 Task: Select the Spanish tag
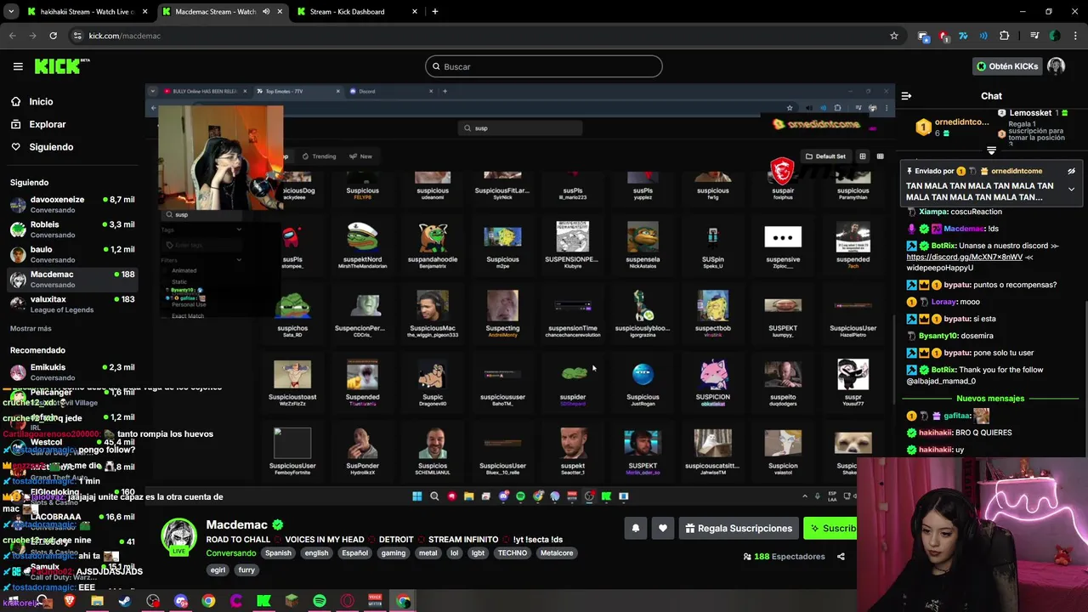point(278,553)
